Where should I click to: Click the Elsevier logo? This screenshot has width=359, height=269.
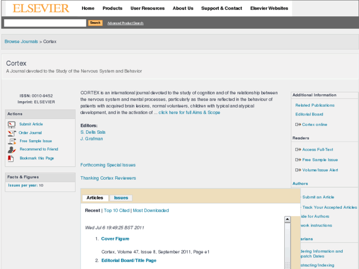(x=41, y=8)
